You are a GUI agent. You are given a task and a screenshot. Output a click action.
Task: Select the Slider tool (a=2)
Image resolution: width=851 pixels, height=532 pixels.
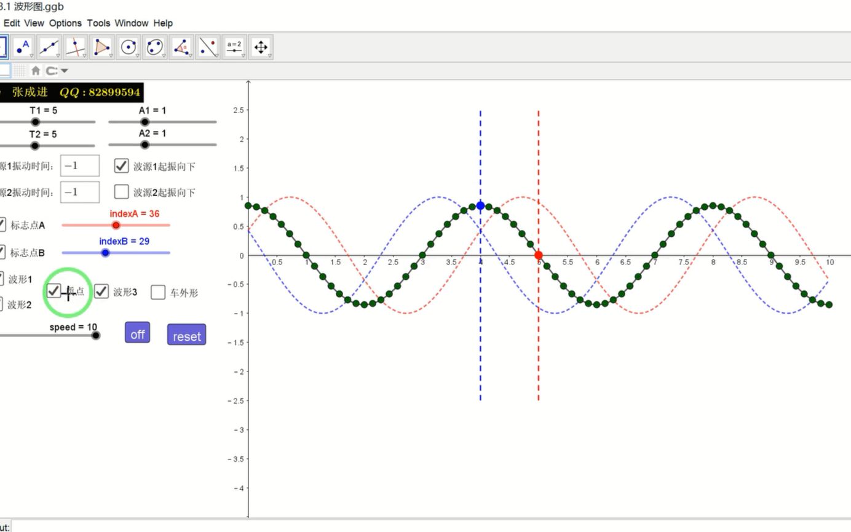point(235,47)
